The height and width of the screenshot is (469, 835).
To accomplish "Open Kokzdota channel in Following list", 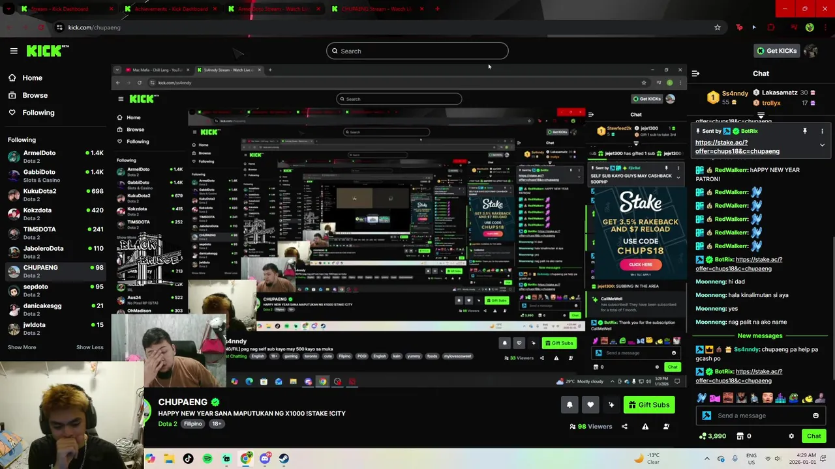I will [55, 214].
